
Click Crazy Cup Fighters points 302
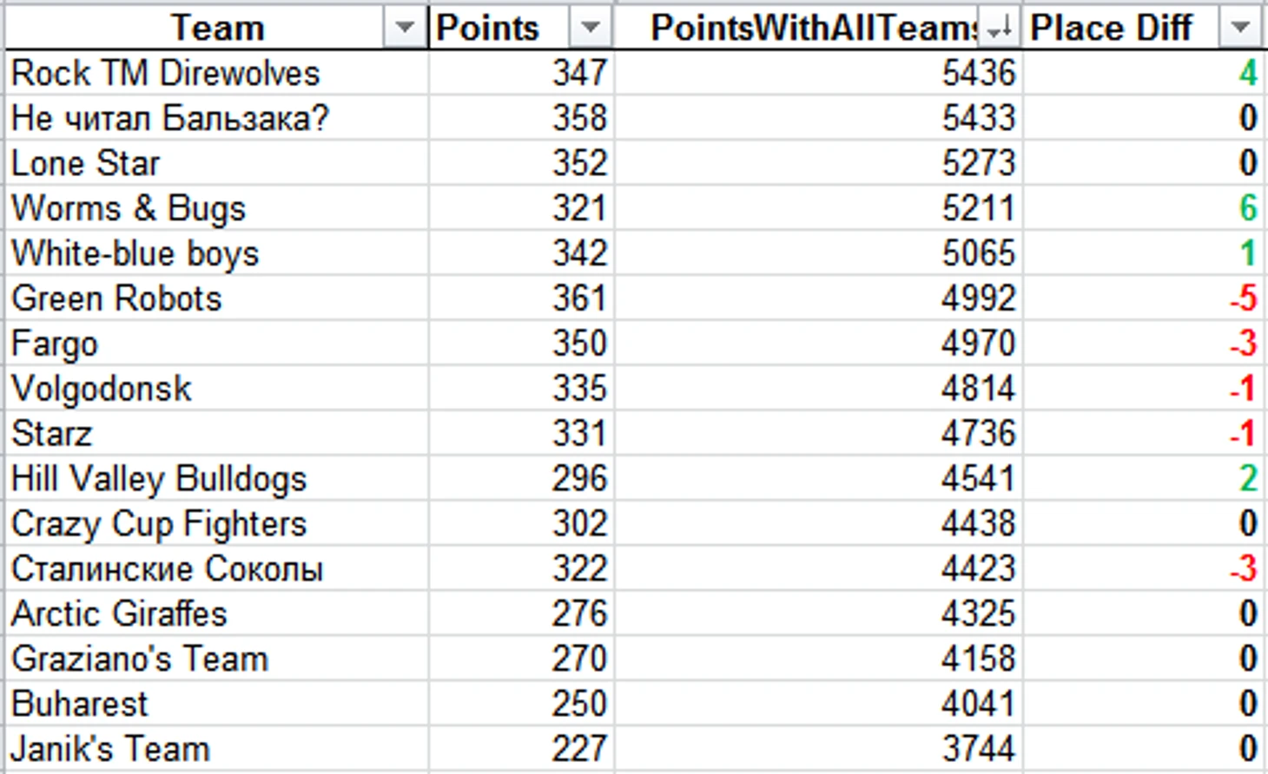tap(522, 524)
